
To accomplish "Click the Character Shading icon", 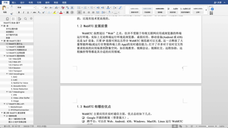I will 67,12.
